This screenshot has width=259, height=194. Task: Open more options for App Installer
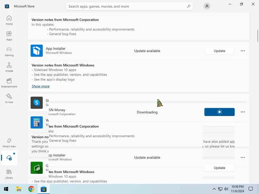(x=243, y=51)
